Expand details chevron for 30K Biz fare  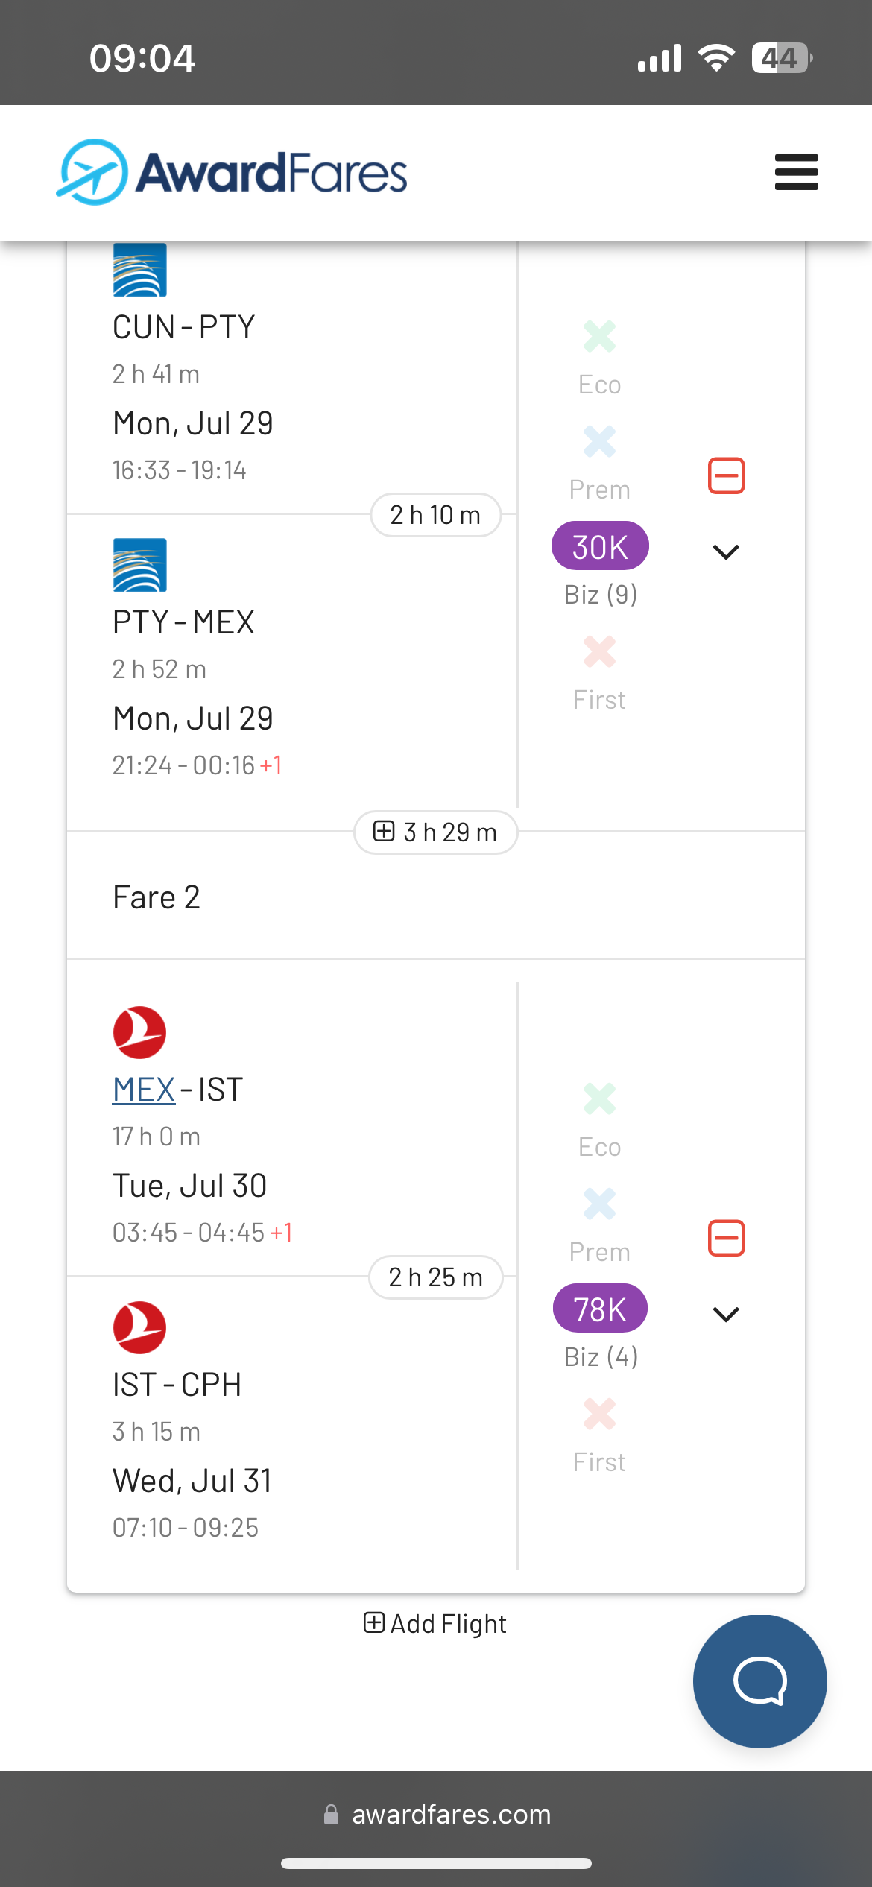726,551
